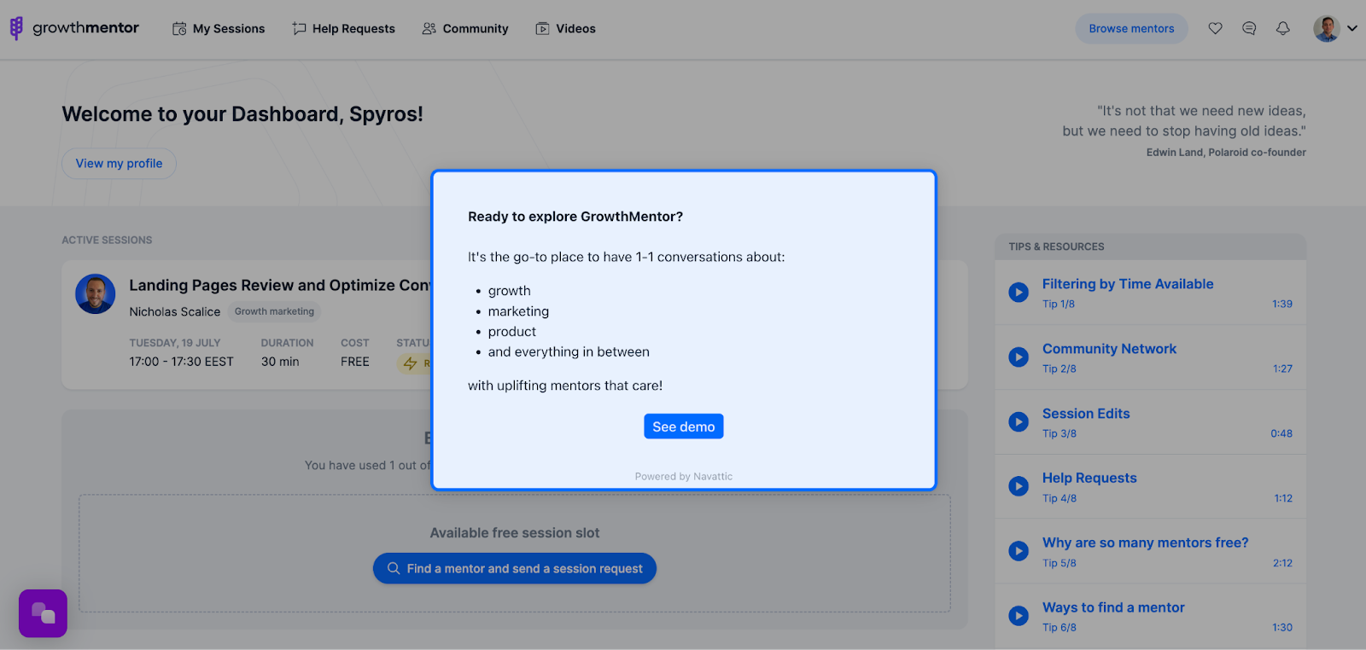Open Community Network tip title
The image size is (1366, 650).
pos(1109,349)
